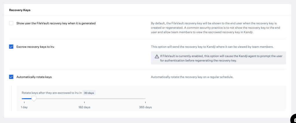Click the key rotation slider handle
The image size is (296, 123).
point(34,99)
